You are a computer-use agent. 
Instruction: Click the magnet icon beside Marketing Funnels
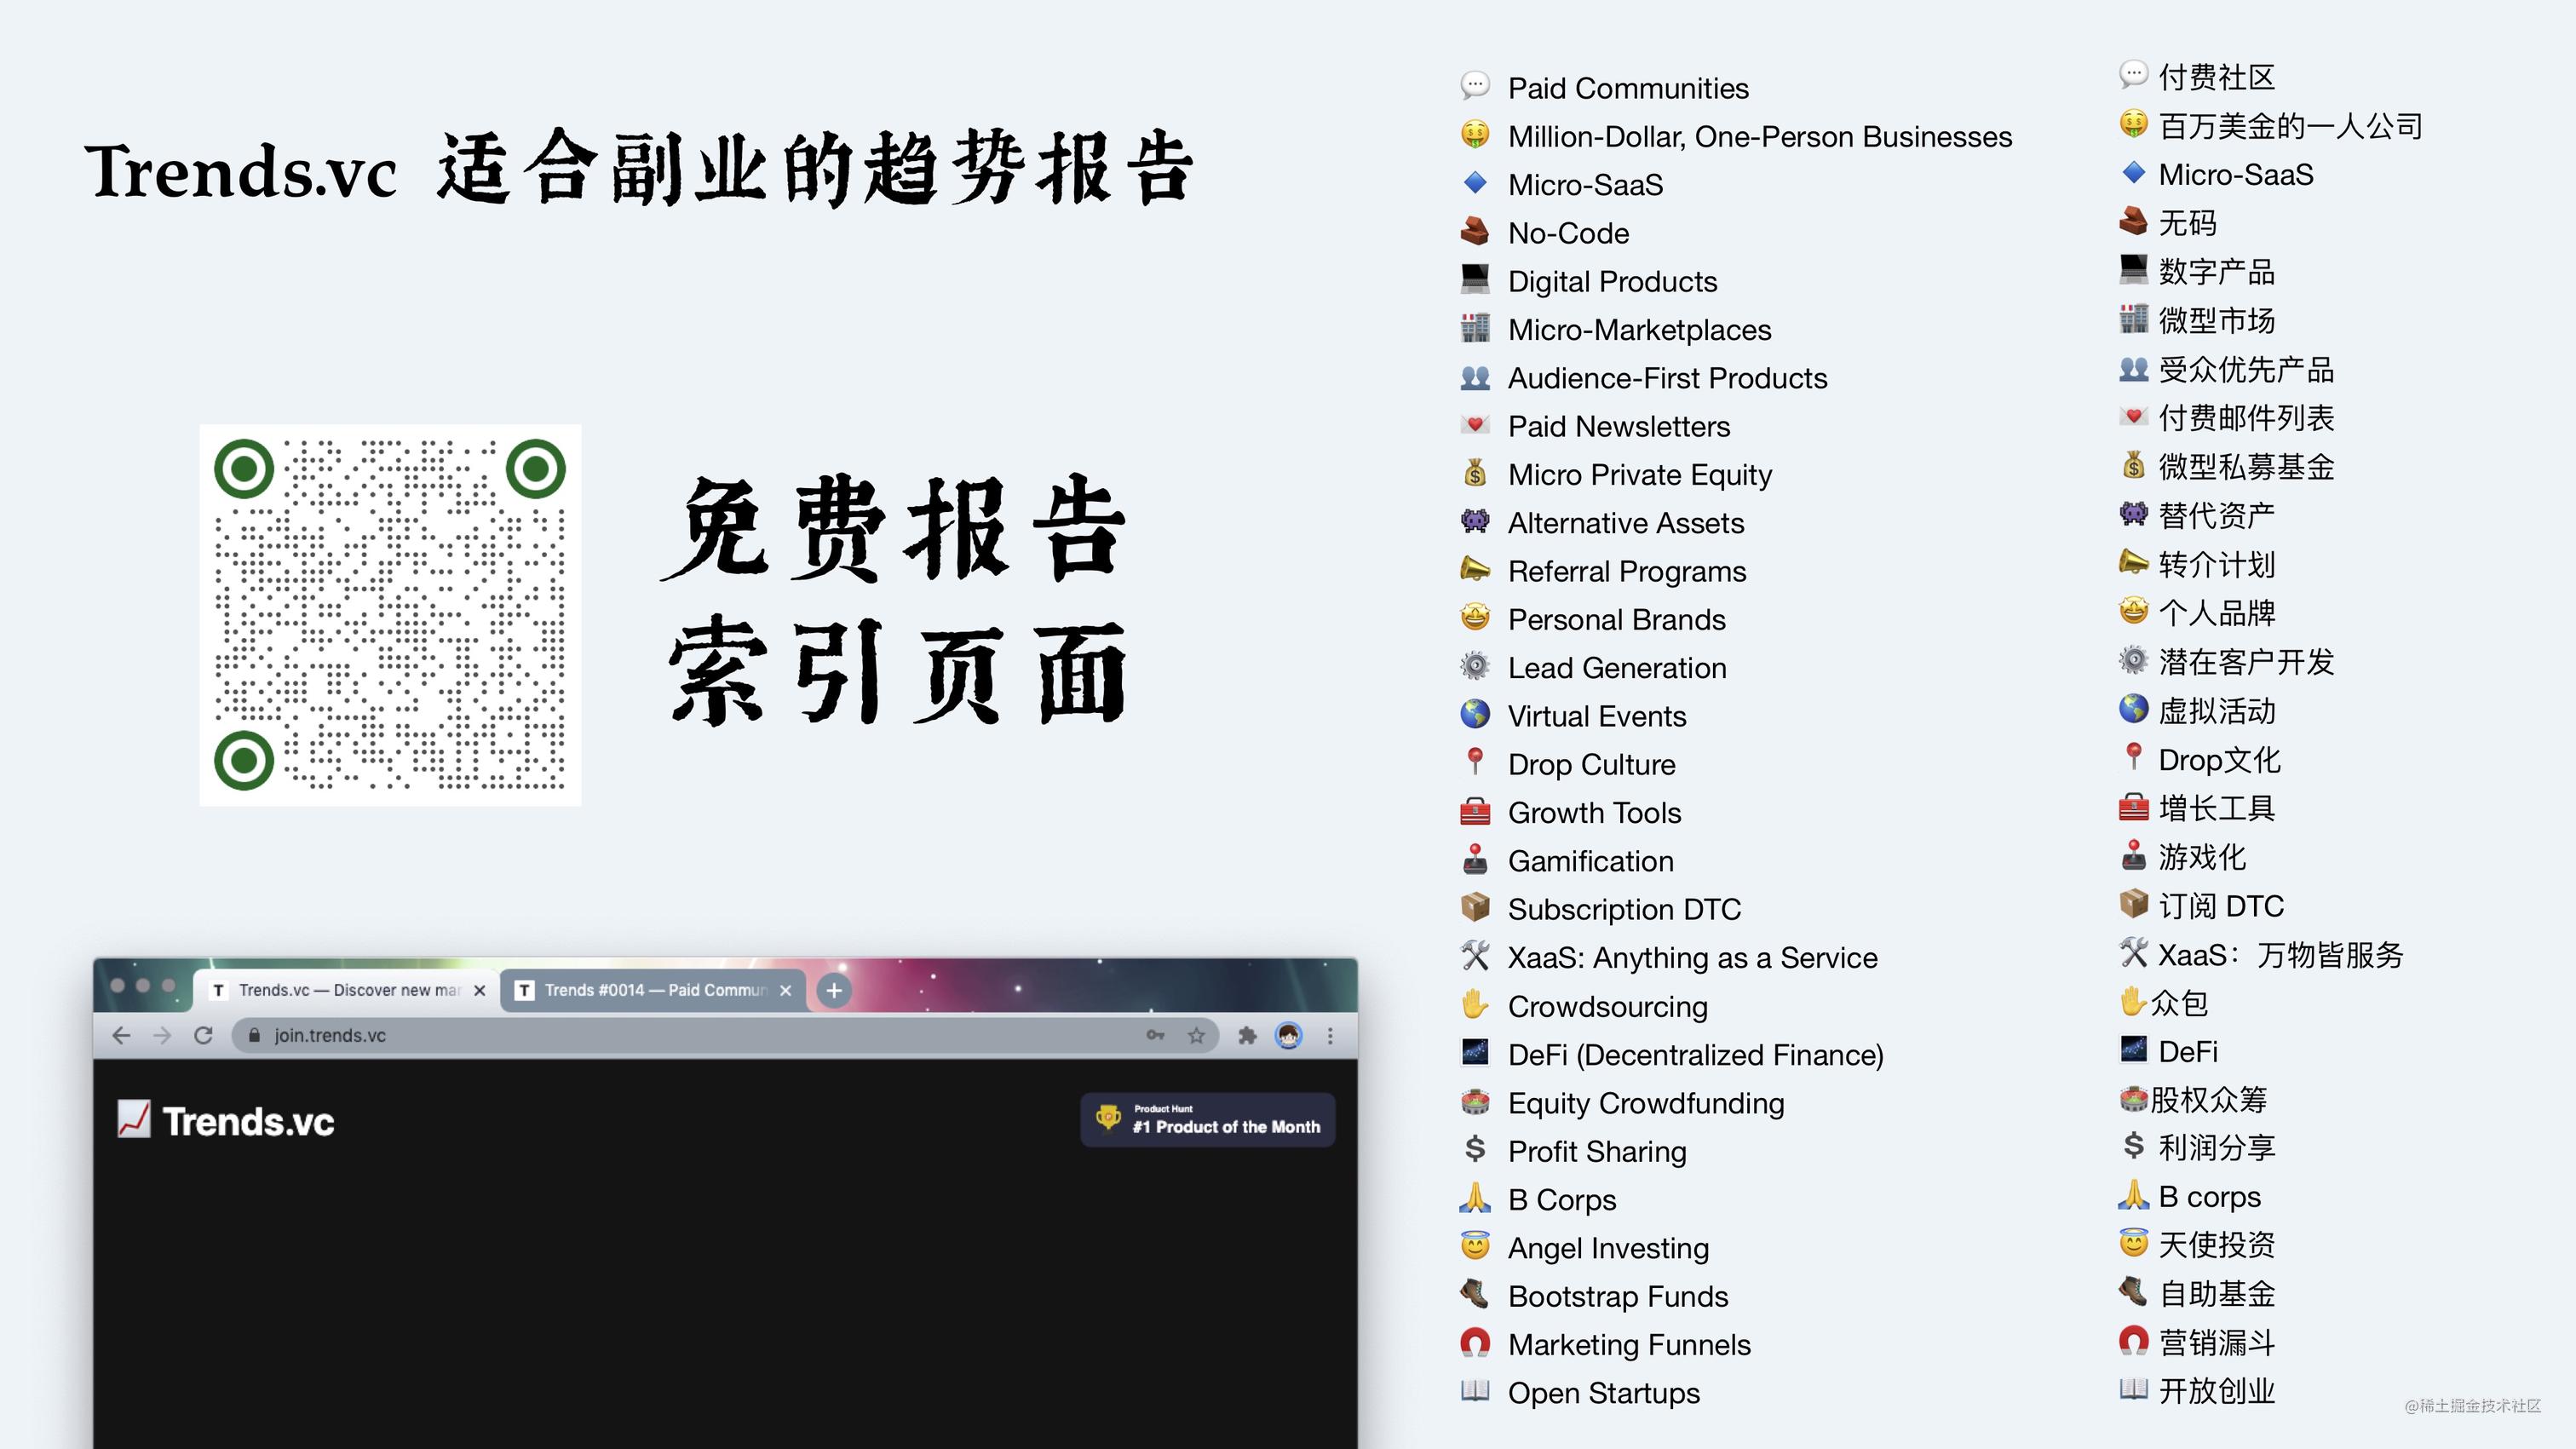1474,1343
